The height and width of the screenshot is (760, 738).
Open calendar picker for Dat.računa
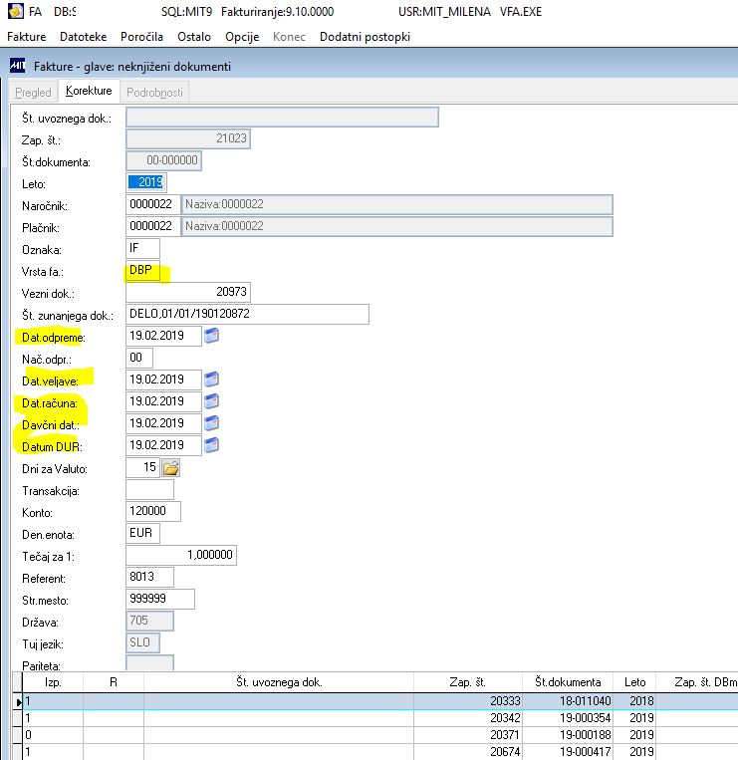[x=211, y=400]
